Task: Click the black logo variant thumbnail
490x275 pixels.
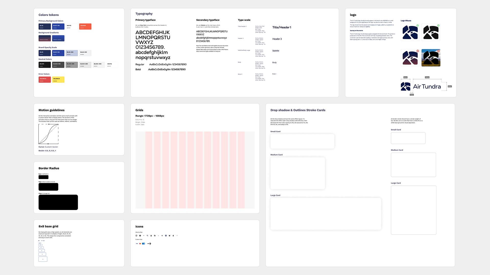Action: click(x=431, y=32)
